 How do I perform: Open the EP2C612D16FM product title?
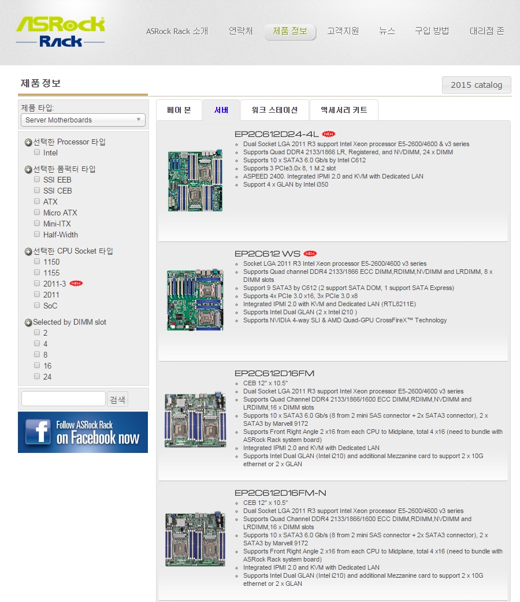[274, 374]
